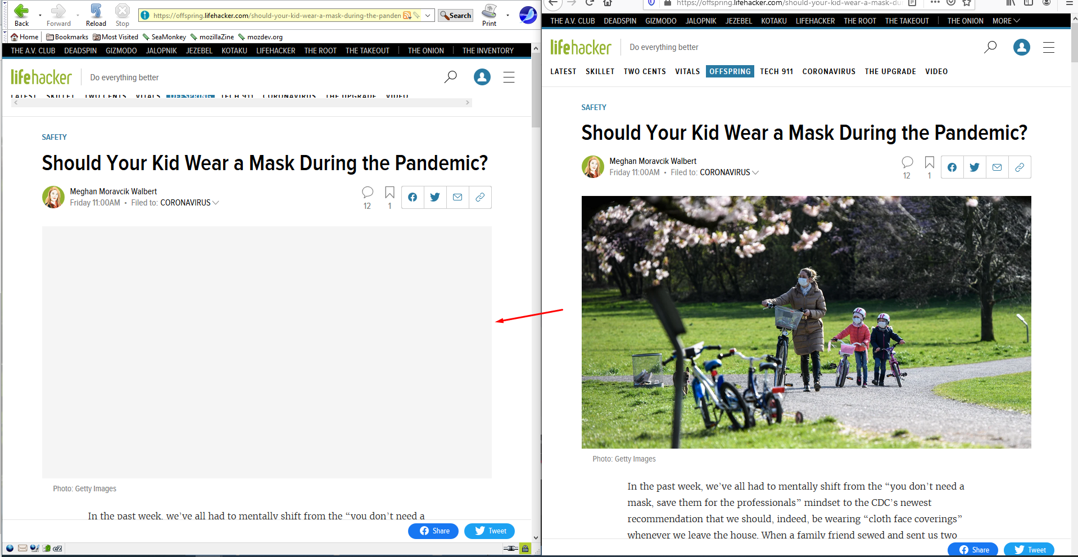Open author page for Meghan Moravcik Walbert
1078x557 pixels.
click(x=653, y=161)
